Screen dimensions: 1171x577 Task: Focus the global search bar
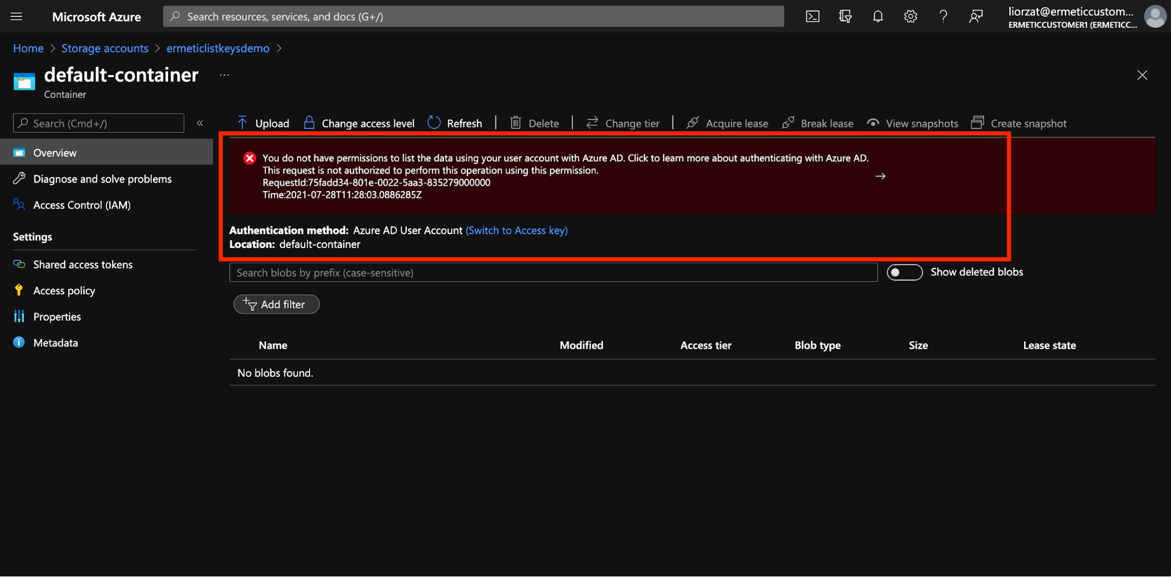473,16
